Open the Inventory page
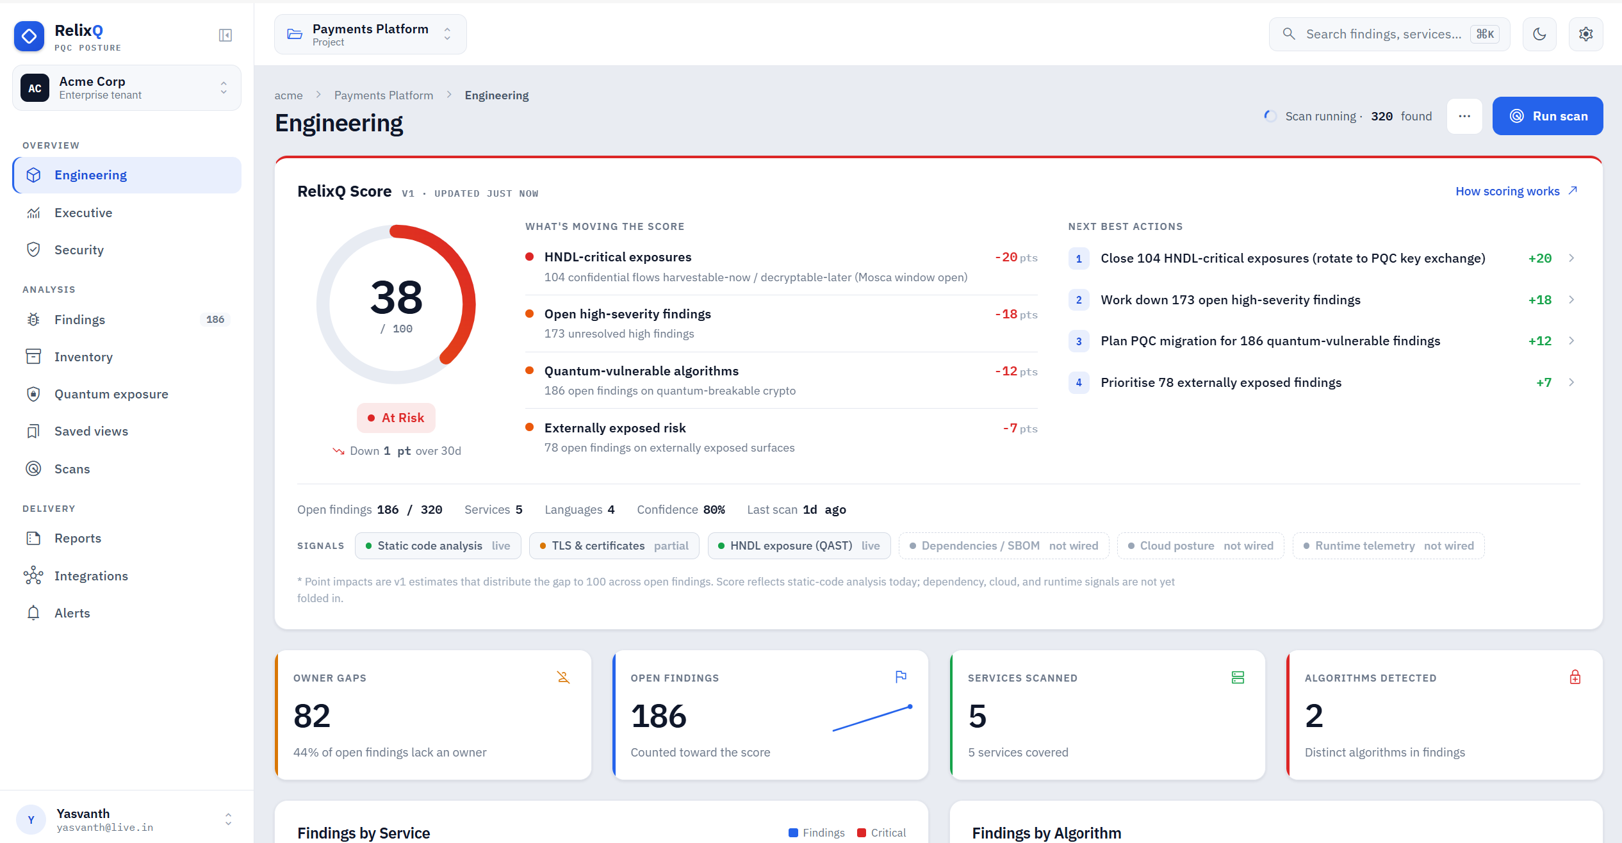The height and width of the screenshot is (843, 1622). (x=127, y=357)
